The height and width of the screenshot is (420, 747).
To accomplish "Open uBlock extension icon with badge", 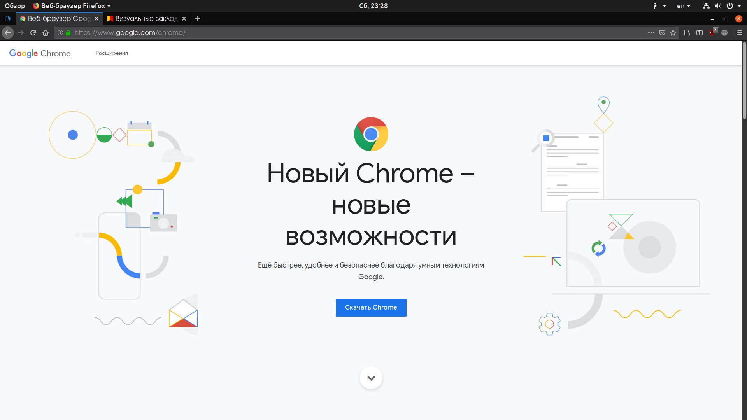I will pos(712,32).
